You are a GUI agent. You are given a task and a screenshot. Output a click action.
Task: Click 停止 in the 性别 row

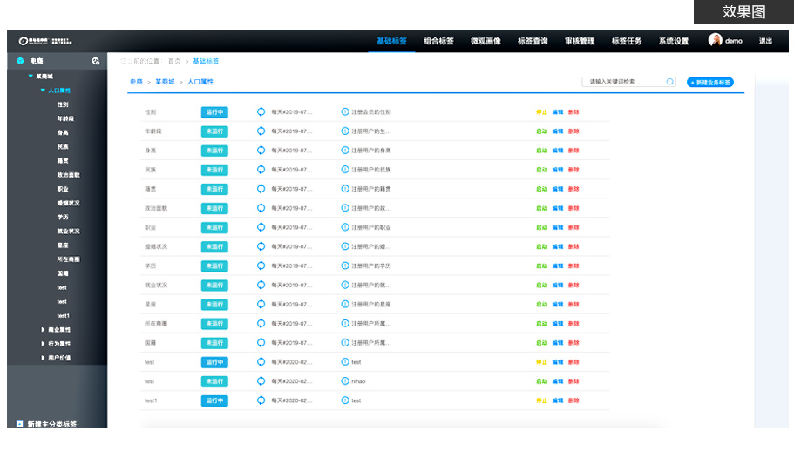tap(541, 112)
